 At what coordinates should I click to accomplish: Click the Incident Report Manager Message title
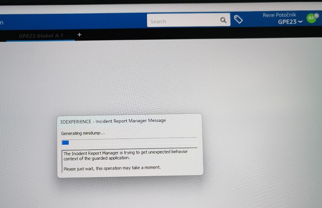(113, 121)
